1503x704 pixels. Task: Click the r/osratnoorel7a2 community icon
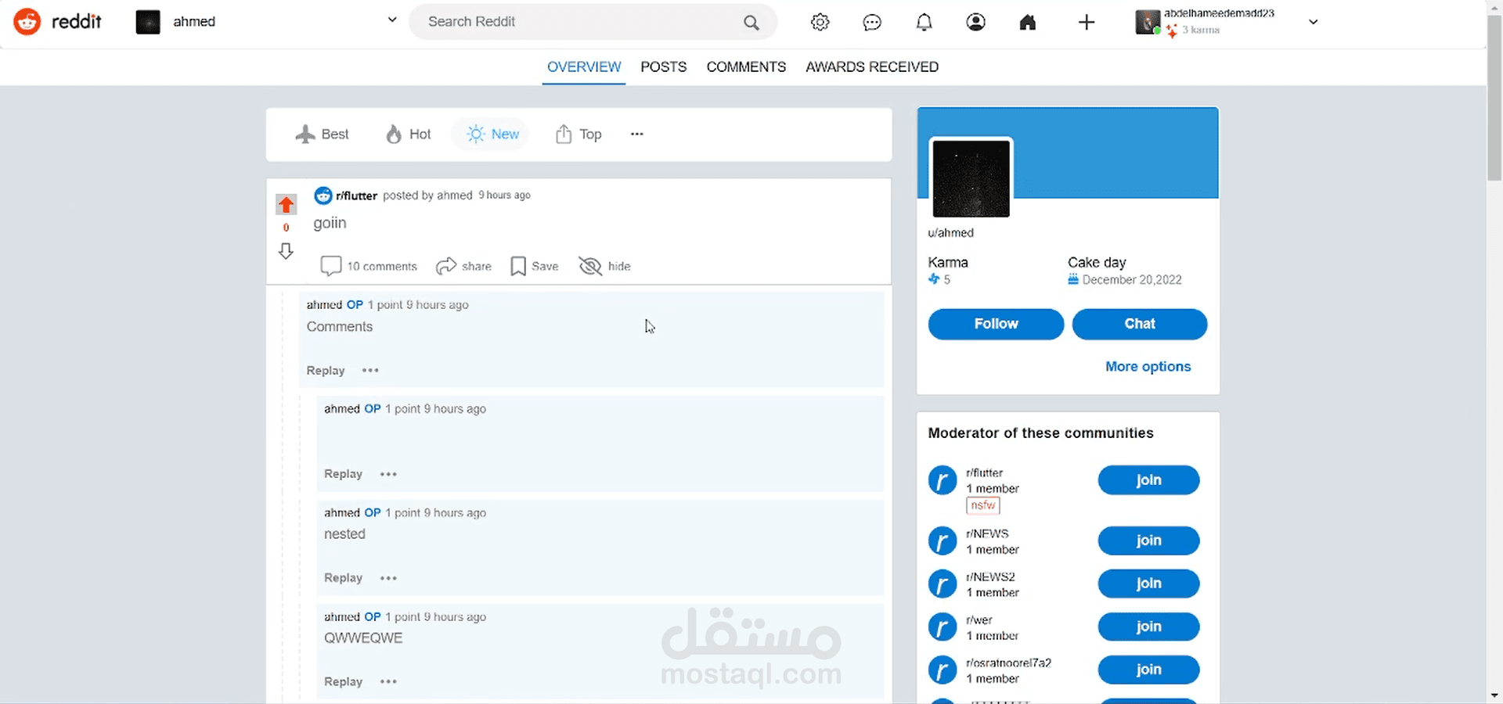click(x=943, y=670)
